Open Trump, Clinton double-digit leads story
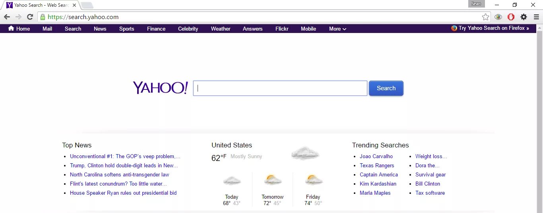Screen dimensions: 543x213 click(124, 165)
